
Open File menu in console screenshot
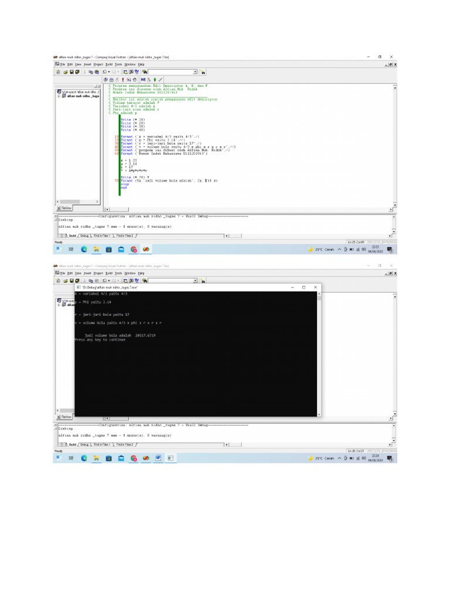click(x=63, y=274)
